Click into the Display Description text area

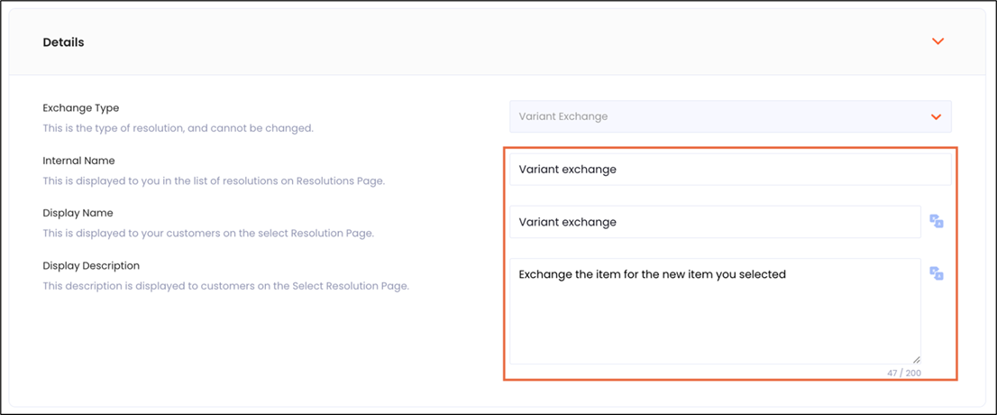pyautogui.click(x=714, y=316)
